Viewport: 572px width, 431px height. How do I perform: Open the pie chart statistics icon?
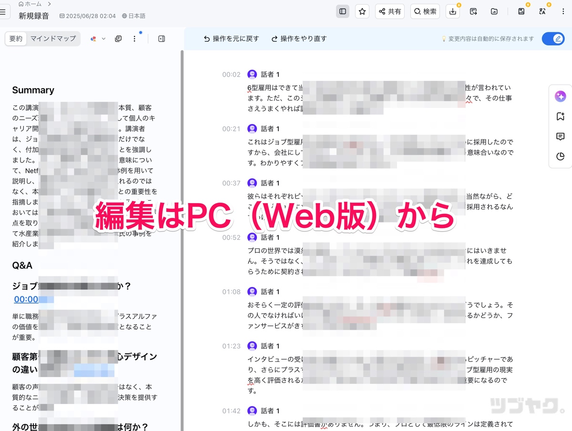(x=560, y=156)
